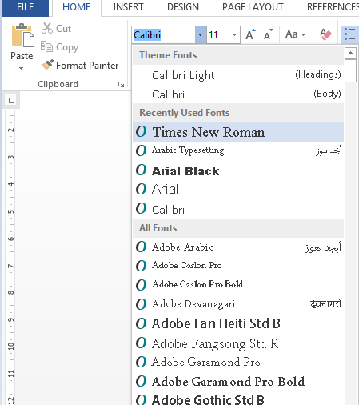Click the font list scrollbar thumb
The width and height of the screenshot is (359, 405).
(x=350, y=70)
